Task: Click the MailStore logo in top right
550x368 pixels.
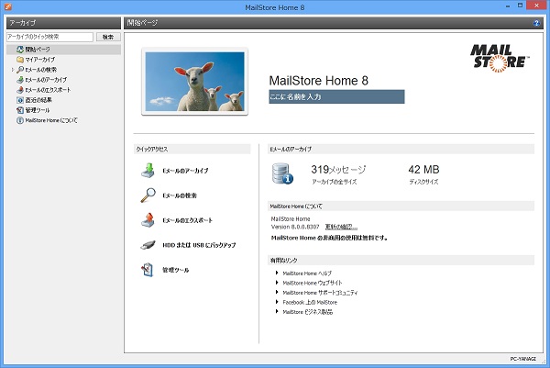Action: coord(500,57)
